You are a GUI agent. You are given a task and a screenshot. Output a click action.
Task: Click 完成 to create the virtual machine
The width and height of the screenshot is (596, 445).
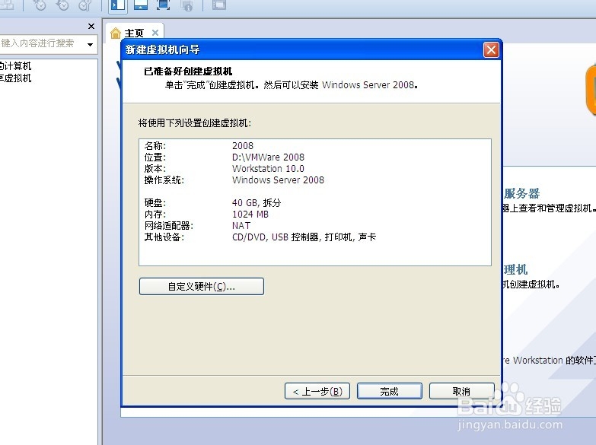pyautogui.click(x=390, y=391)
